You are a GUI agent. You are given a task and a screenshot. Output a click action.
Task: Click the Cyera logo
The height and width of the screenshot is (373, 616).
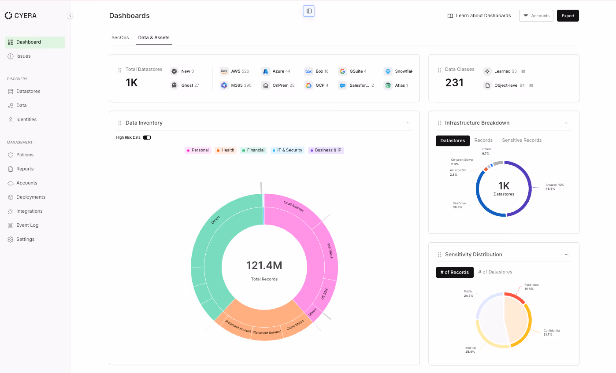click(21, 15)
